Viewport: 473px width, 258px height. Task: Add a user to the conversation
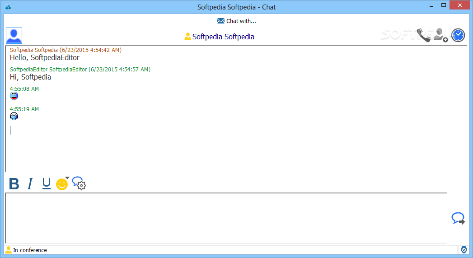(440, 35)
